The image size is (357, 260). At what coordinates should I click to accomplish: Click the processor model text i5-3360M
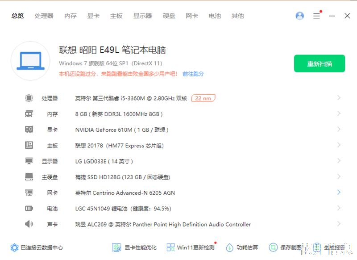[131, 98]
